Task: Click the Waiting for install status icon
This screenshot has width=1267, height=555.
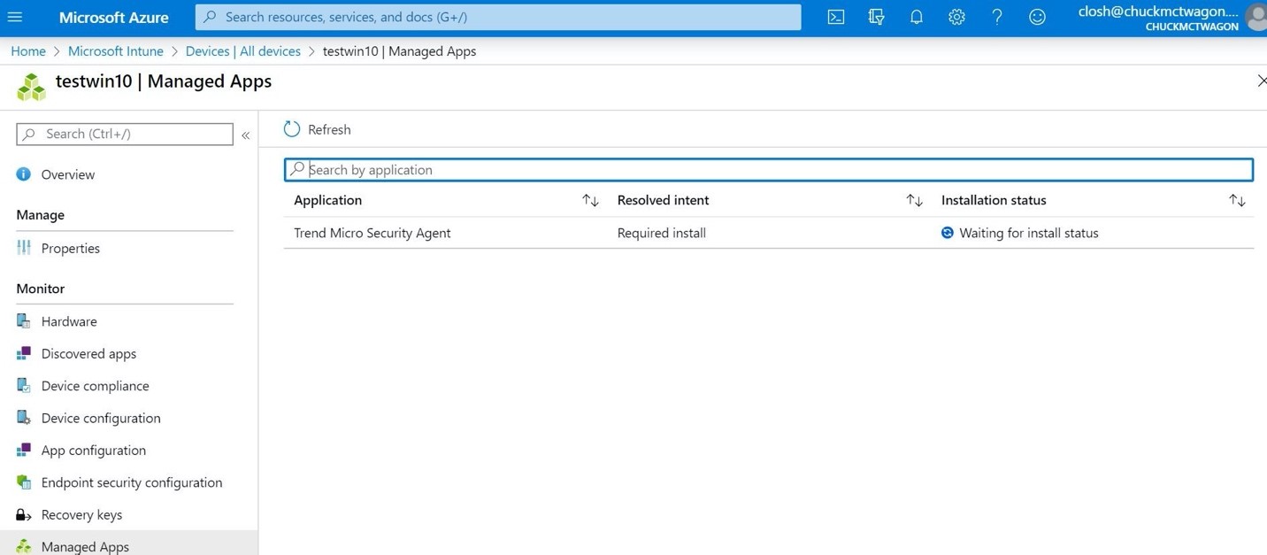Action: (x=948, y=233)
